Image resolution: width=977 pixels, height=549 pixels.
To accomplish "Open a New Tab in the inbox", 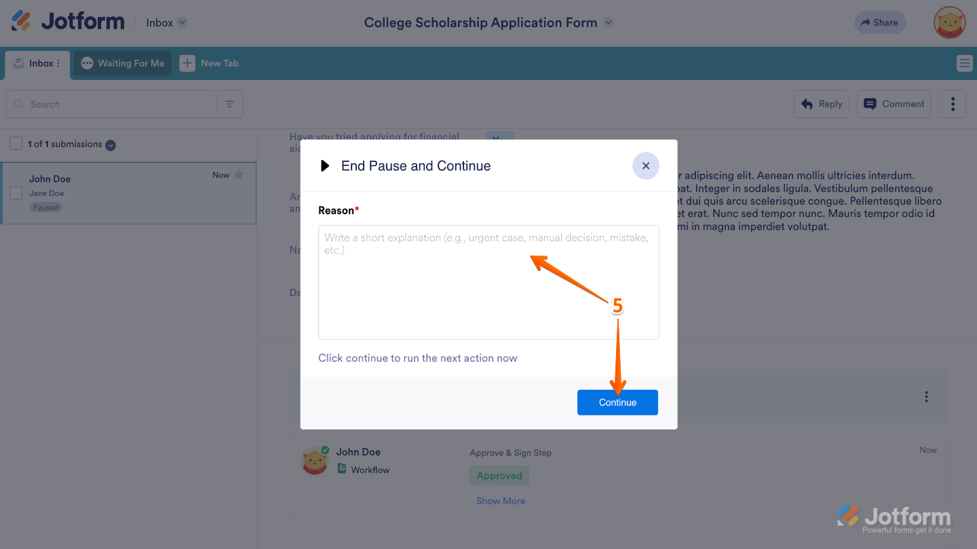I will 209,63.
